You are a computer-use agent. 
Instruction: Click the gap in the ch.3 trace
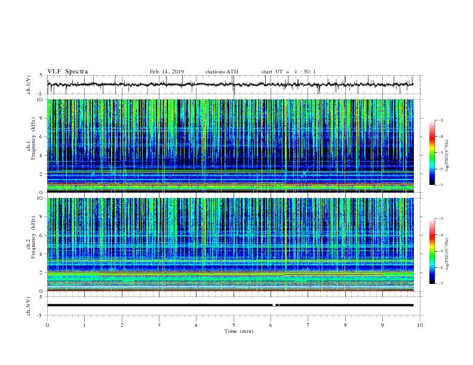click(x=274, y=305)
